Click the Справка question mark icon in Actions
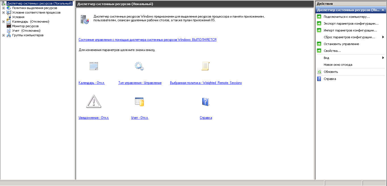Image resolution: width=387 pixels, height=186 pixels. [319, 79]
